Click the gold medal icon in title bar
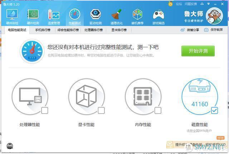The width and height of the screenshot is (229, 154). click(170, 4)
